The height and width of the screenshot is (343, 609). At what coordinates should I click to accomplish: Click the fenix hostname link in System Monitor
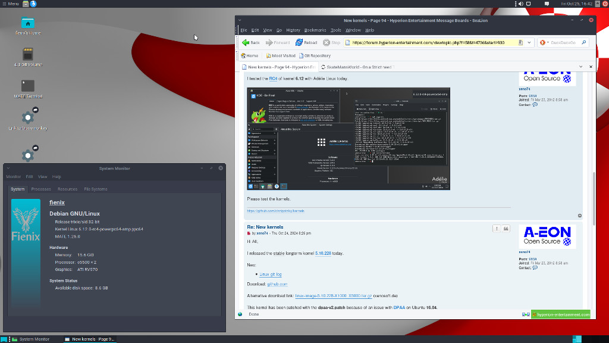pyautogui.click(x=57, y=202)
